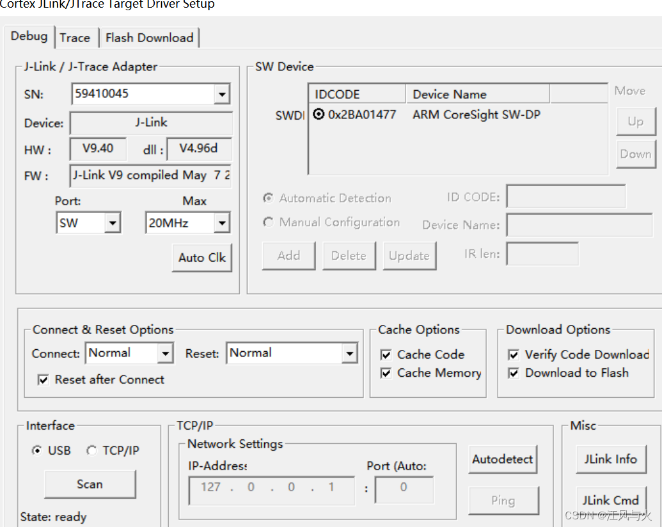Select the USB interface radio button
The image size is (662, 527).
tap(37, 450)
